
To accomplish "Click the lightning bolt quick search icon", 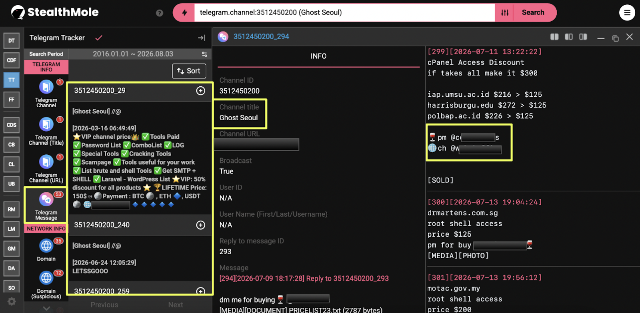I will coord(184,13).
